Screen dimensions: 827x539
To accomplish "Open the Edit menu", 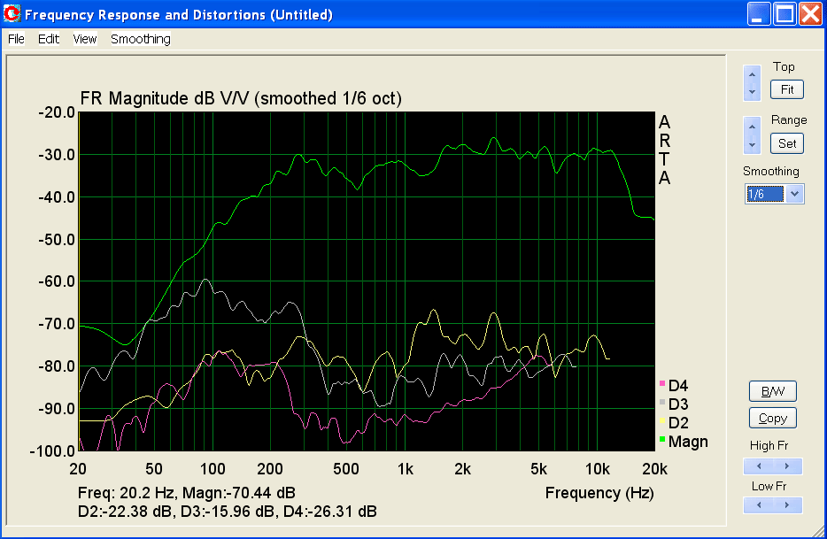I will 49,39.
